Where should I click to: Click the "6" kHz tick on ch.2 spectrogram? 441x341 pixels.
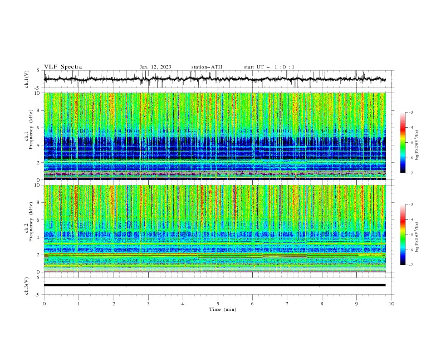pos(40,220)
